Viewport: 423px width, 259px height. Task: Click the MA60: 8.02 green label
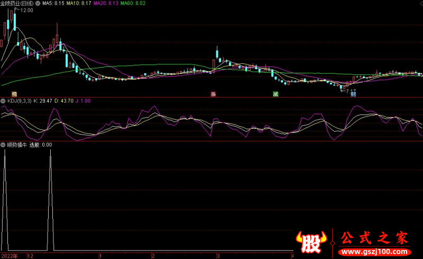tap(134, 3)
